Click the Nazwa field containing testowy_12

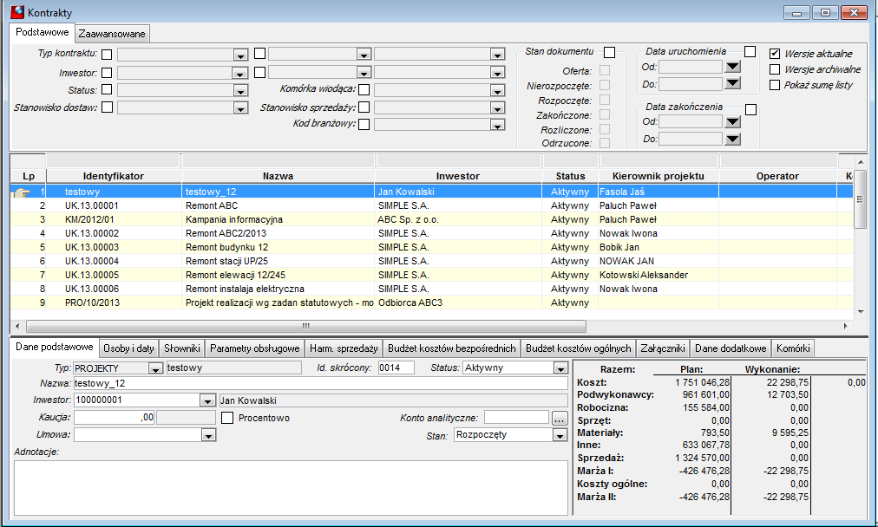click(320, 384)
